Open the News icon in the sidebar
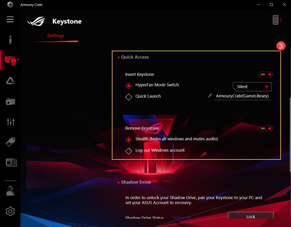 pos(11,162)
